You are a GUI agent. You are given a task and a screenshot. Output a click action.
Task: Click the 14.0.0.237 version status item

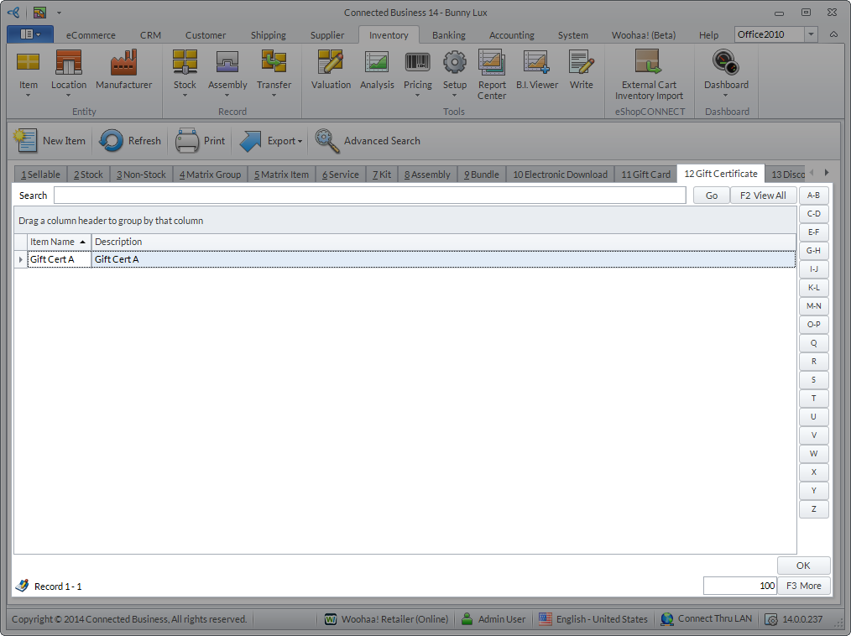(793, 618)
